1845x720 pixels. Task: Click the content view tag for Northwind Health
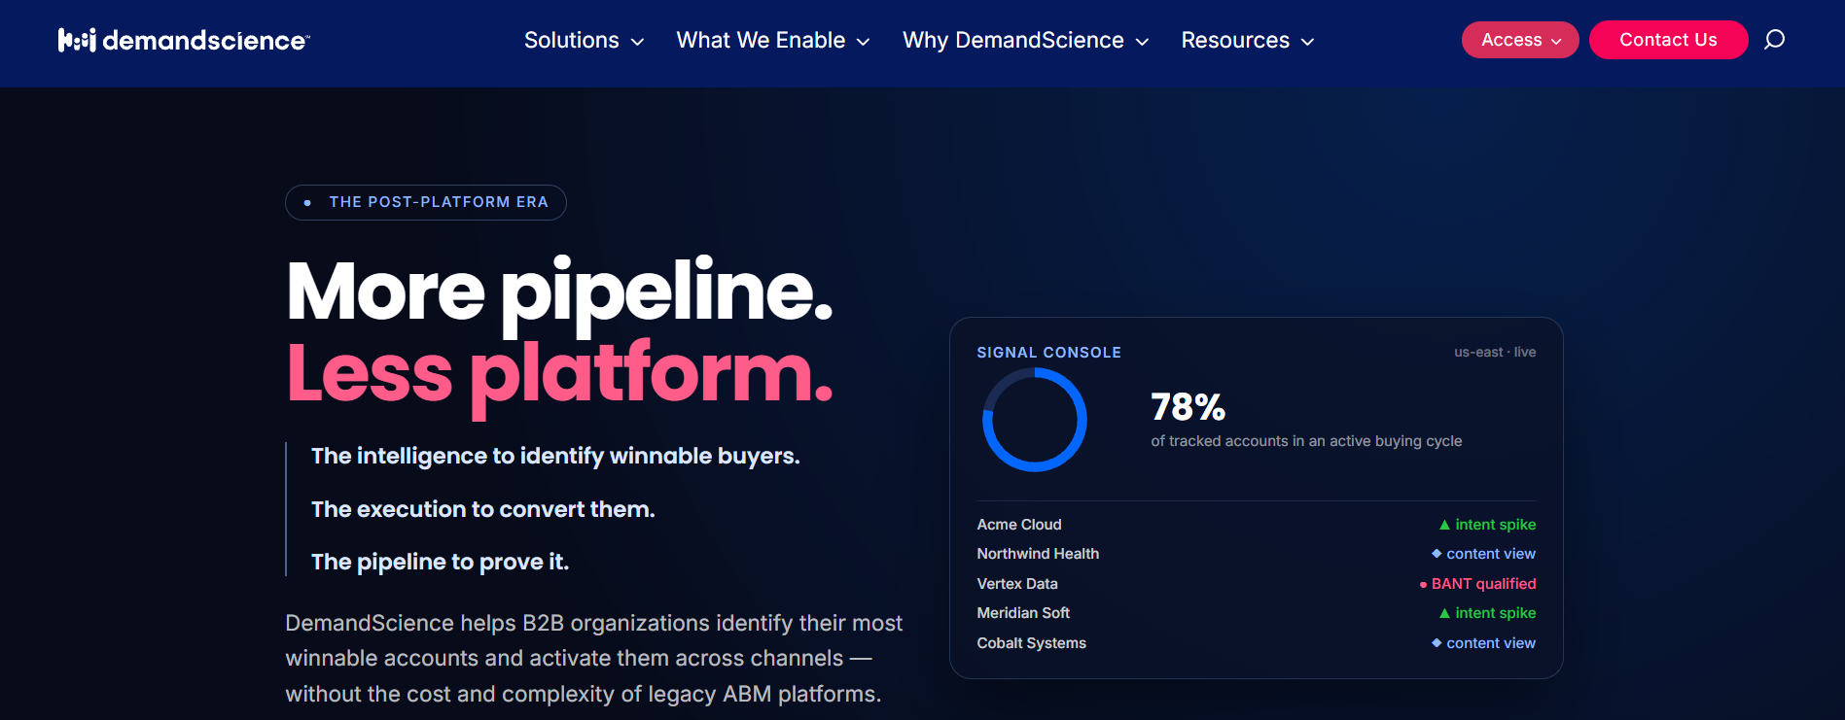click(1483, 554)
